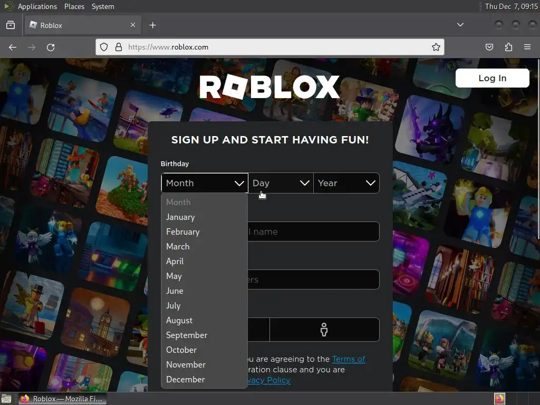
Task: Choose April from the month list
Action: point(204,262)
